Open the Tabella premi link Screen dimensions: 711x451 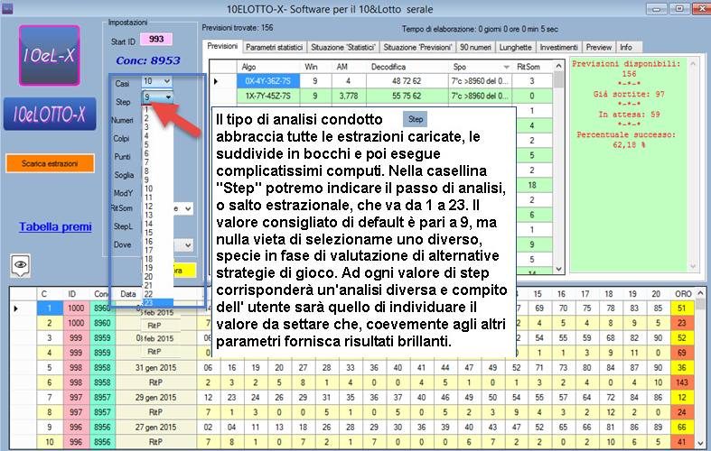point(51,227)
